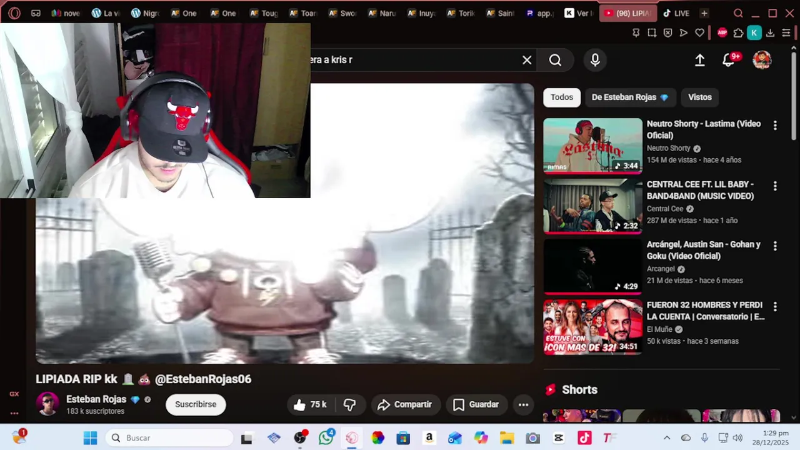The image size is (800, 450).
Task: Show hidden system tray icons chevron
Action: [667, 438]
